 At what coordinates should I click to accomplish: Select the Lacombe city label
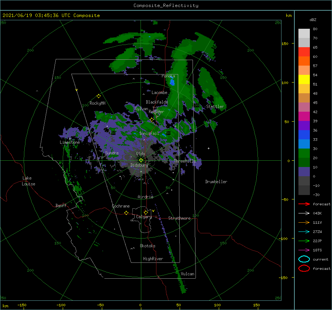[x=159, y=93]
